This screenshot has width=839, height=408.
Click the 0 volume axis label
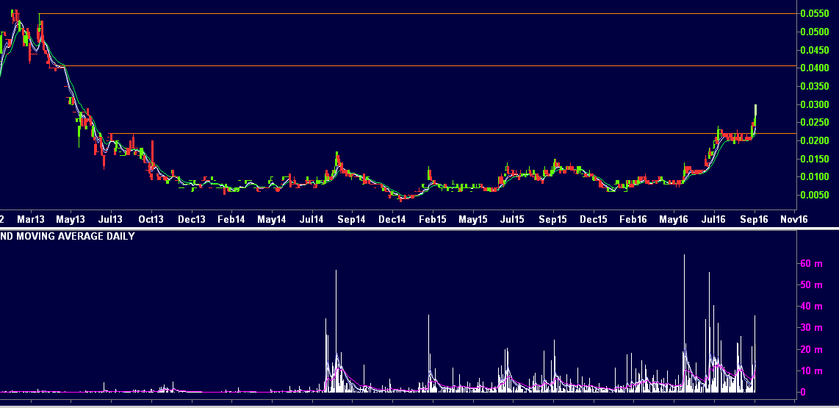click(803, 393)
